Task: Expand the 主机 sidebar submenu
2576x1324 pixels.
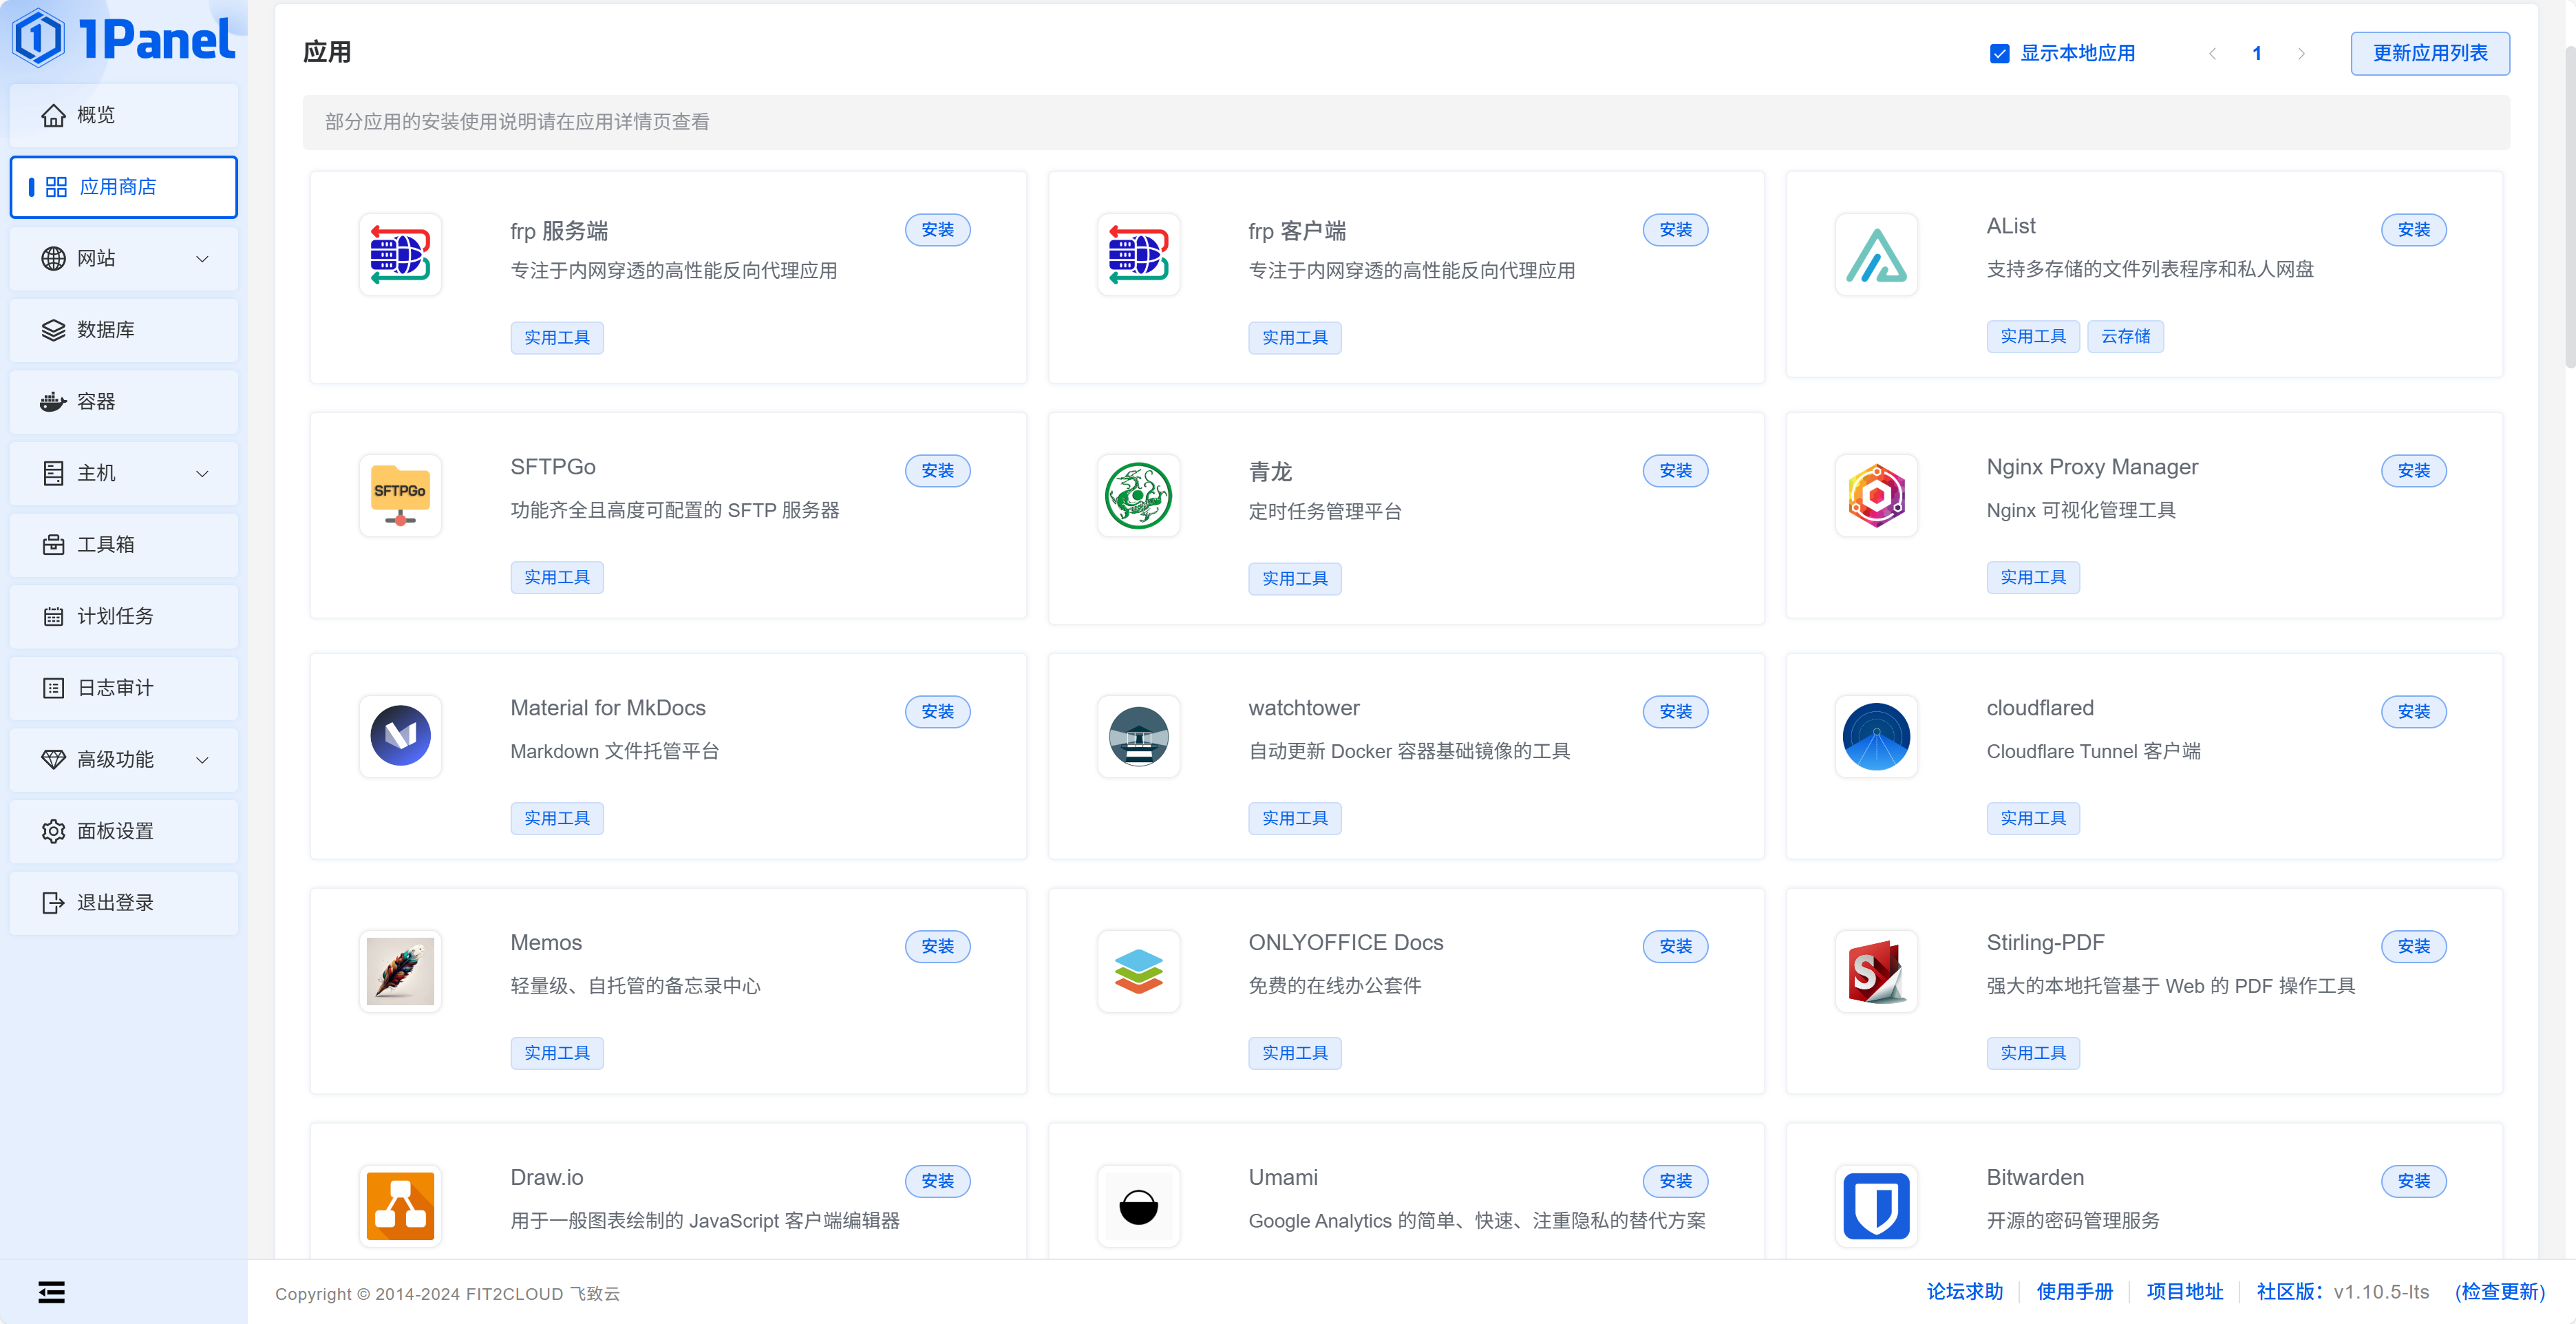Action: (123, 474)
